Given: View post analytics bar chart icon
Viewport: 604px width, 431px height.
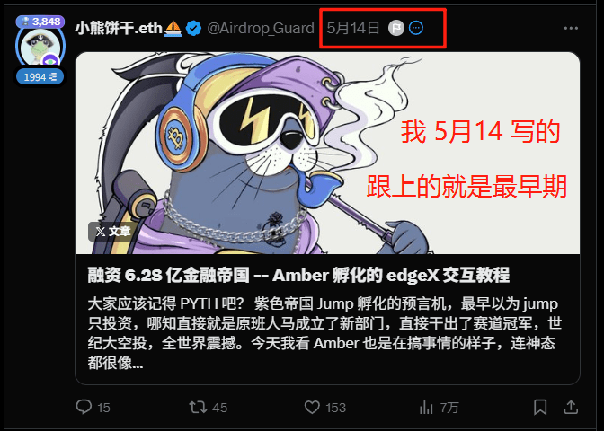Looking at the screenshot, I should (426, 407).
